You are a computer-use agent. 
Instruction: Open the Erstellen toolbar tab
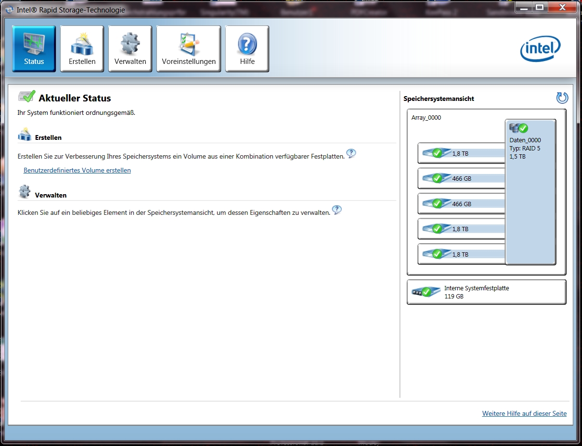coord(82,49)
